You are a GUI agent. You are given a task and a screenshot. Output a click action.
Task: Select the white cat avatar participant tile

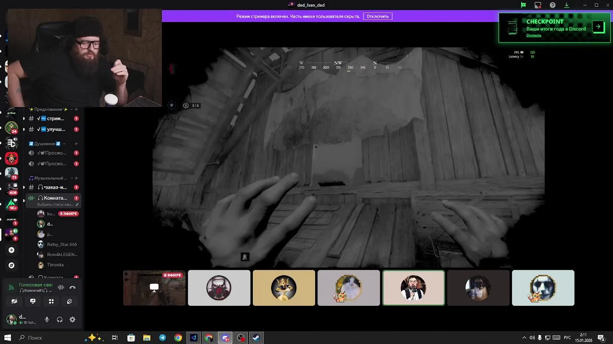pyautogui.click(x=349, y=288)
